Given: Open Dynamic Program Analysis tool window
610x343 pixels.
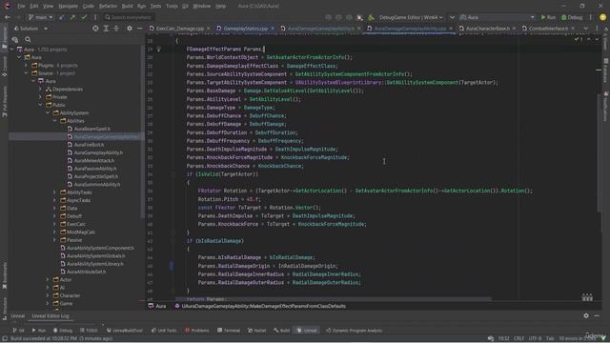Looking at the screenshot, I should 354,331.
